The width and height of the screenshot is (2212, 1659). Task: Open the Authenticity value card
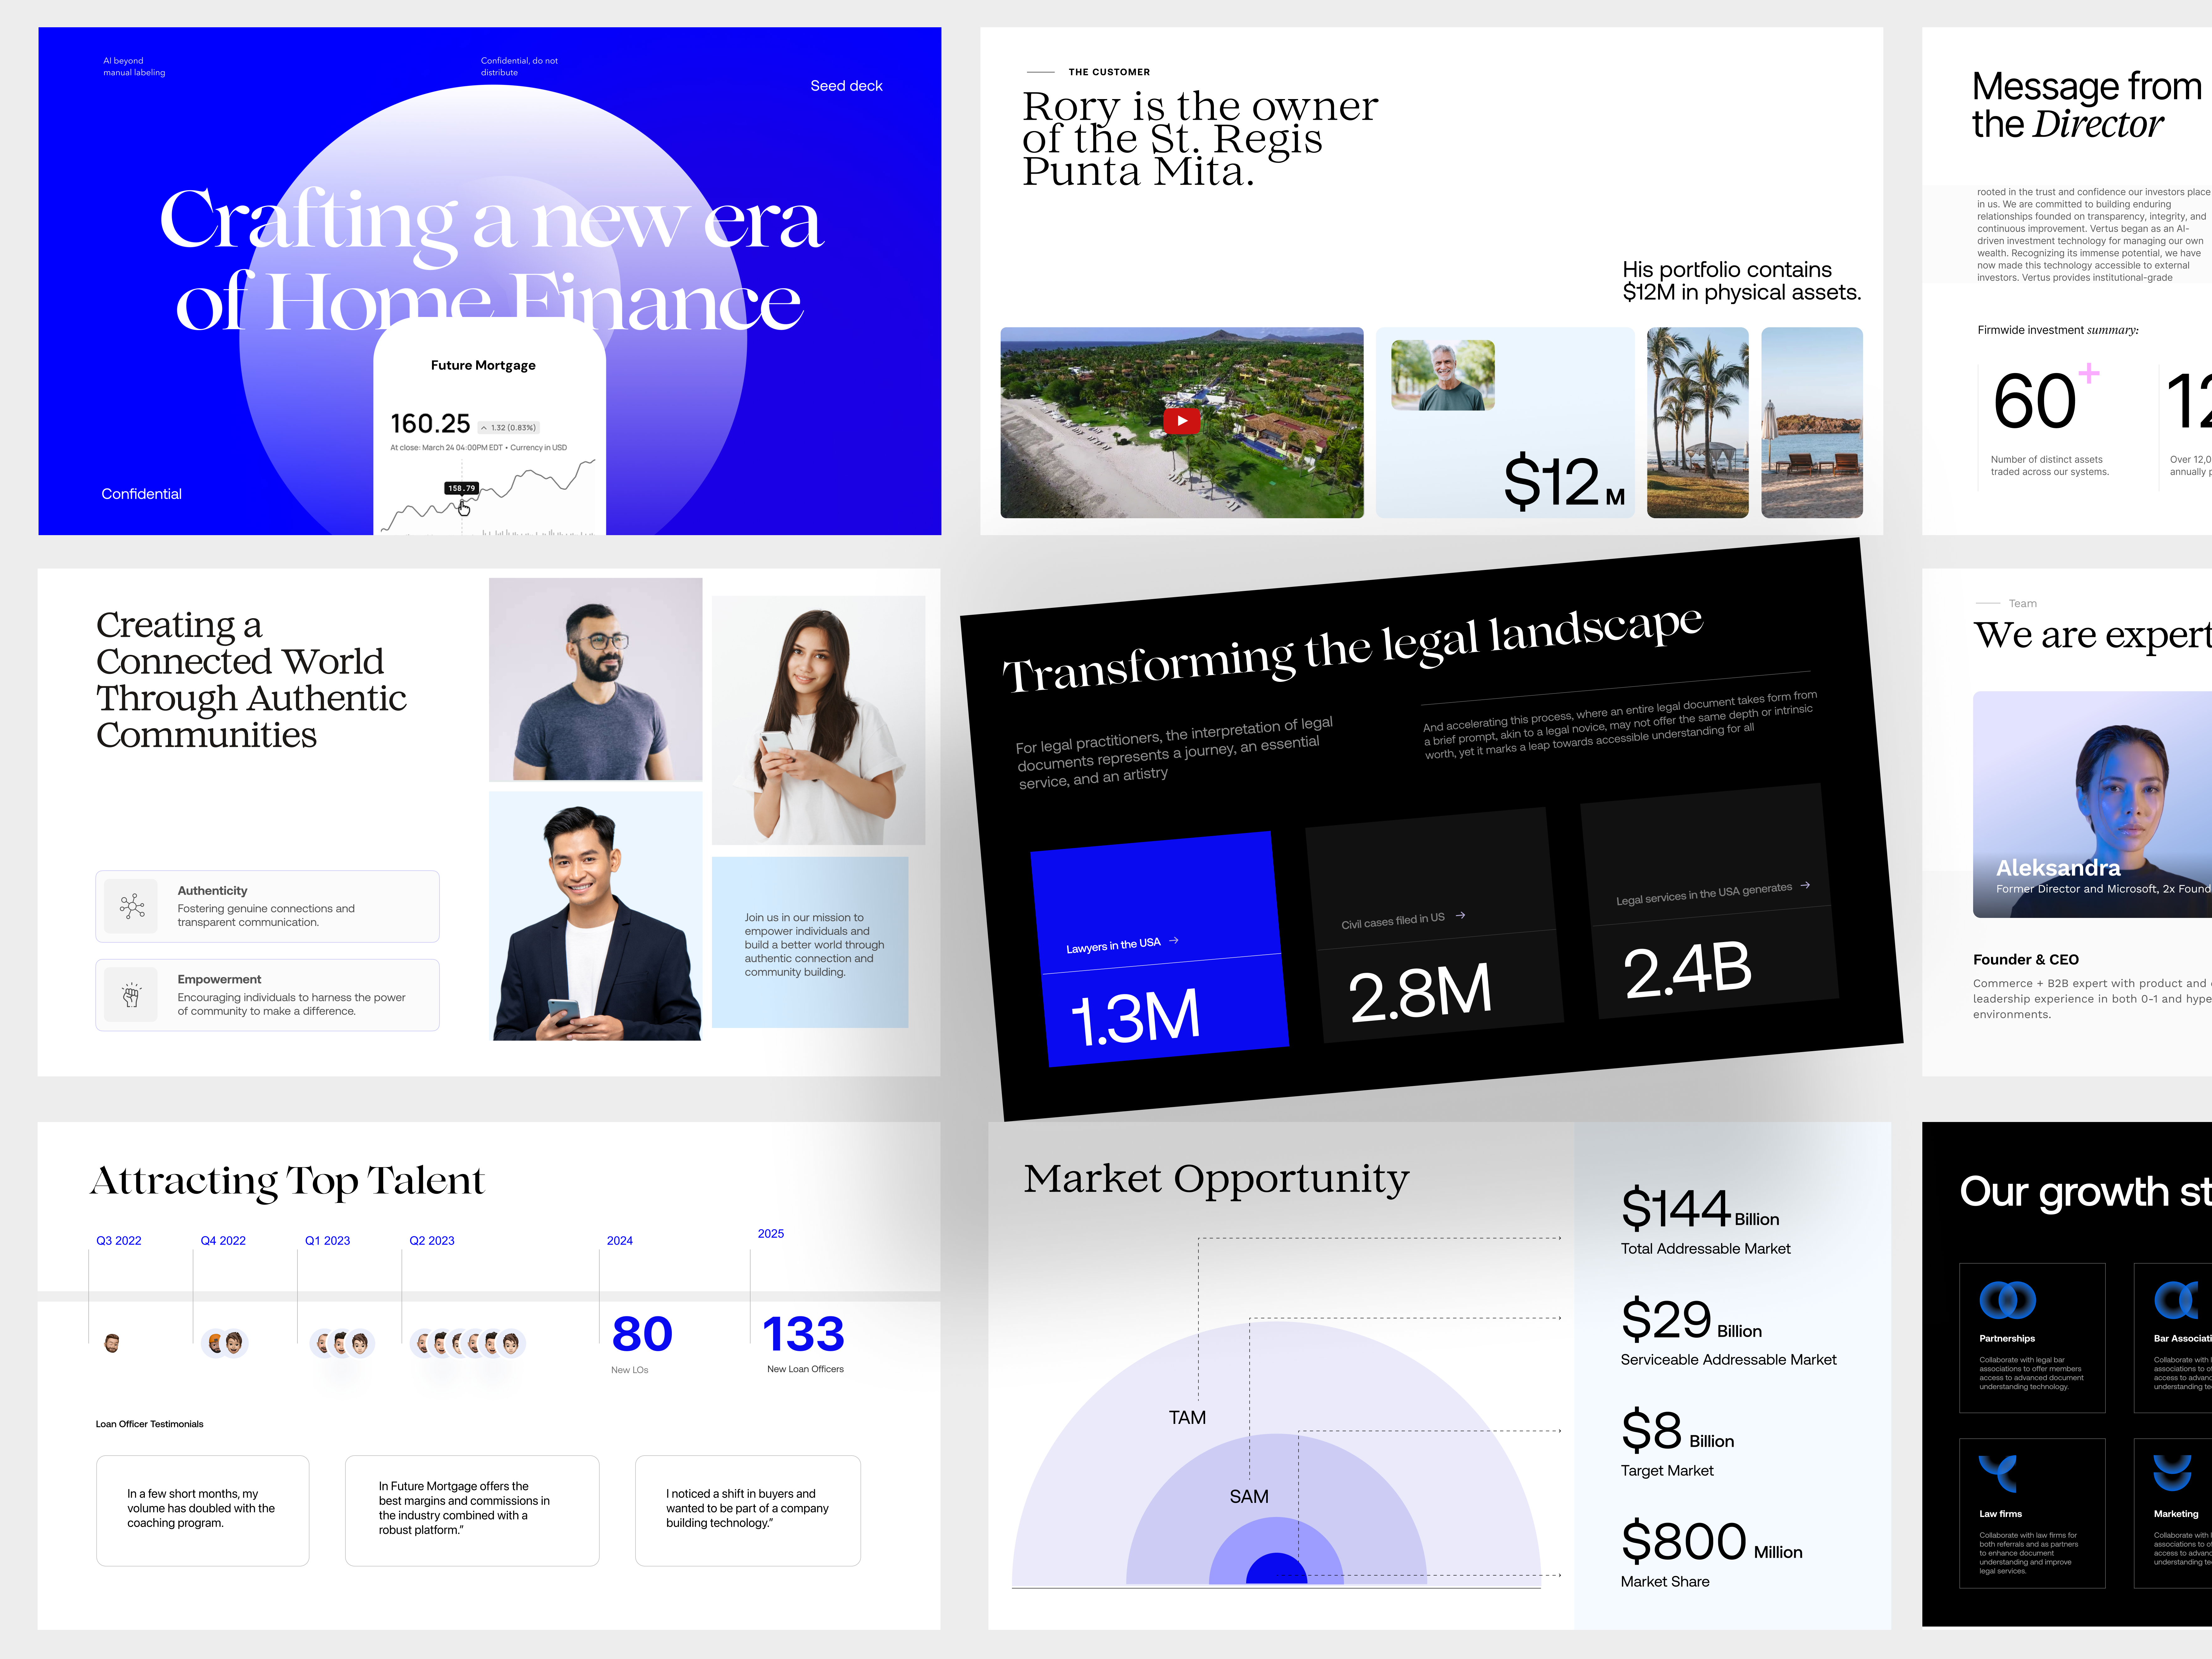267,906
